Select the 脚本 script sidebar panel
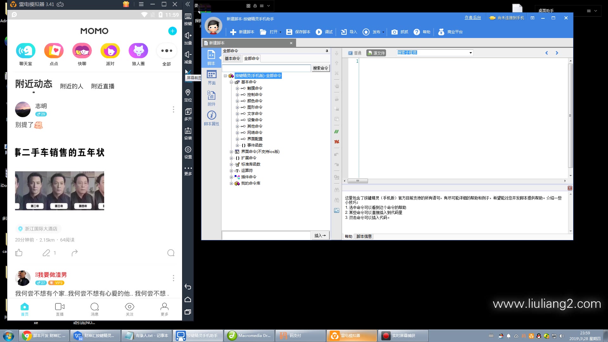The height and width of the screenshot is (342, 608). pyautogui.click(x=211, y=57)
